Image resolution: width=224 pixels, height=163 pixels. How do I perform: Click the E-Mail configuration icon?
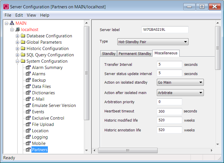click(x=28, y=99)
